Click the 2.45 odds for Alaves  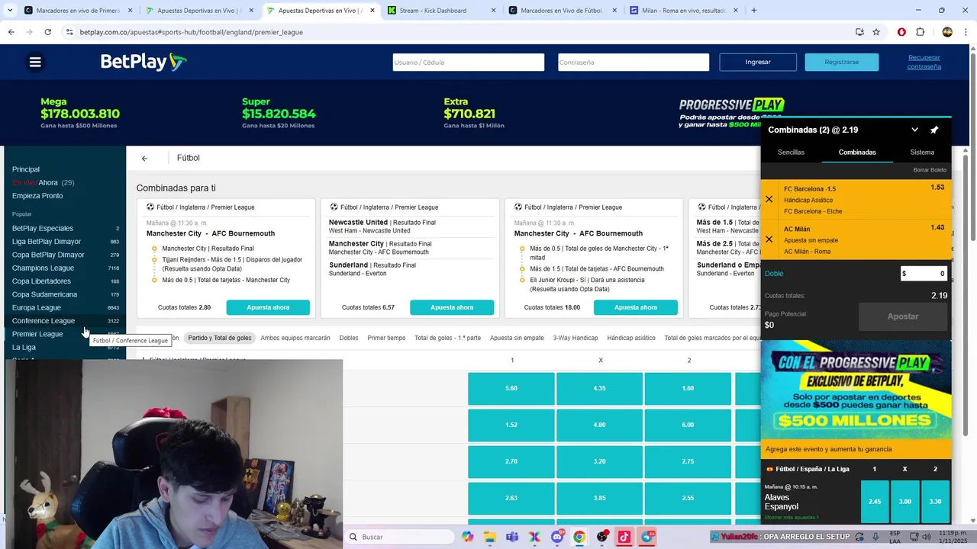pos(875,502)
